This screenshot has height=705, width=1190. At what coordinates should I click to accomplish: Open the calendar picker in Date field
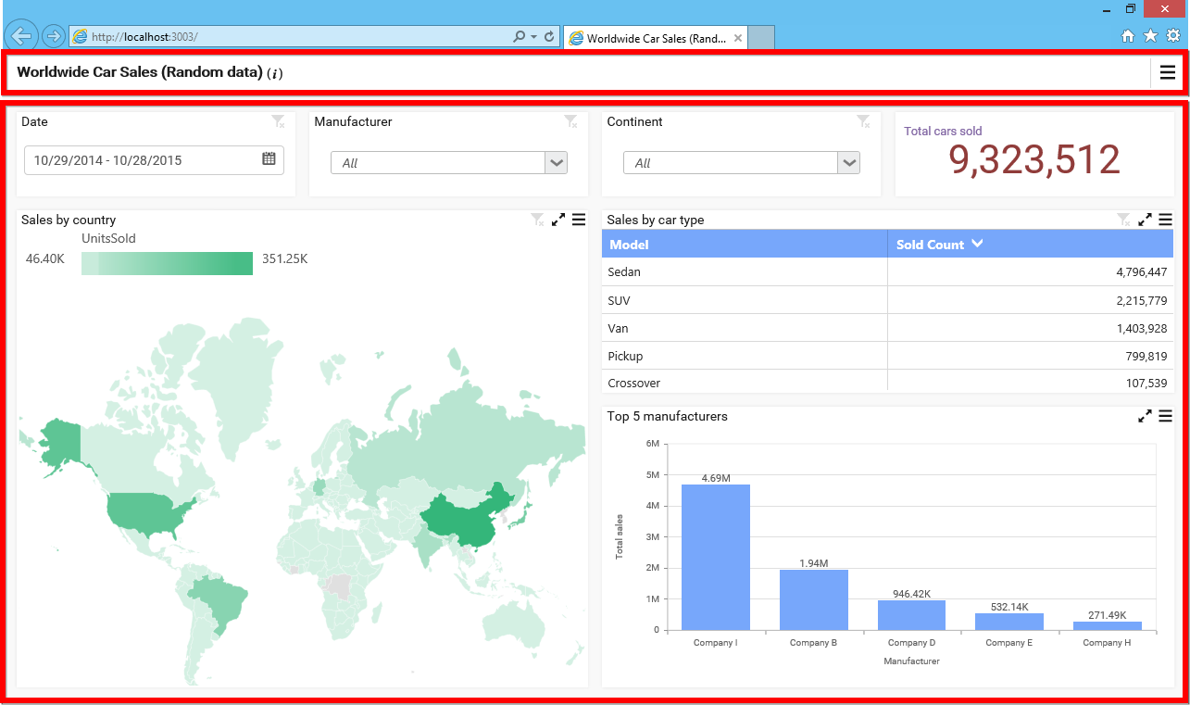click(x=269, y=158)
